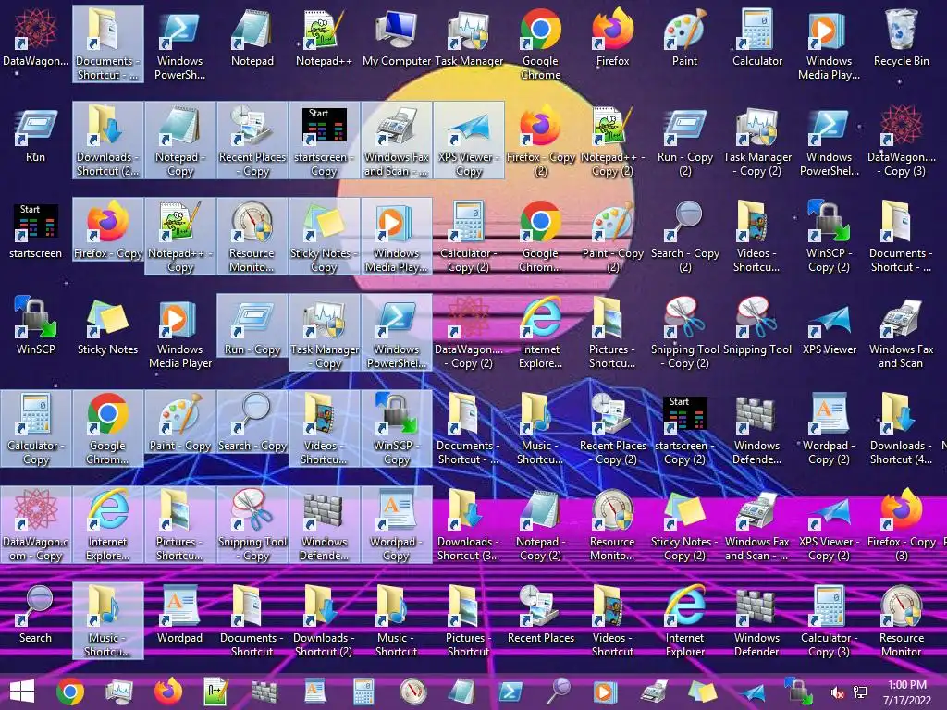
Task: Select the startscreen - Copy (2) desktop icon
Action: point(684,430)
